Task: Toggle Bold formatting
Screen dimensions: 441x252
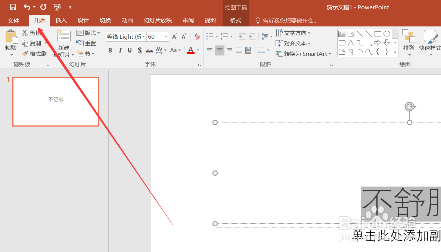Action: pos(110,50)
